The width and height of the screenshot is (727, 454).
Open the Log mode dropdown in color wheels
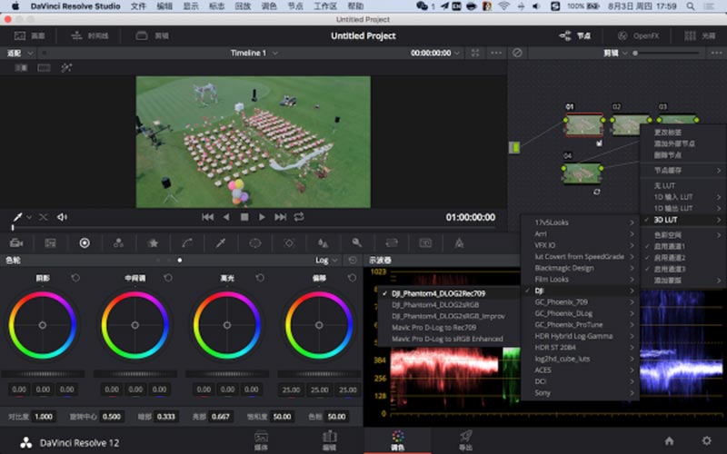(326, 260)
